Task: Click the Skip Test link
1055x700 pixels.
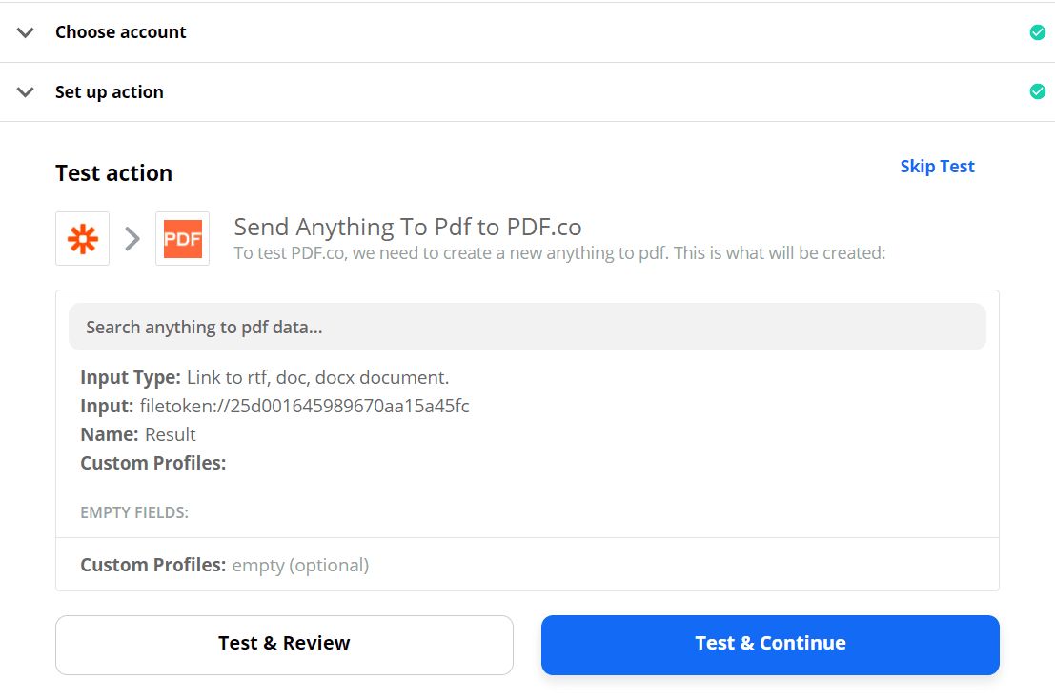Action: point(937,166)
